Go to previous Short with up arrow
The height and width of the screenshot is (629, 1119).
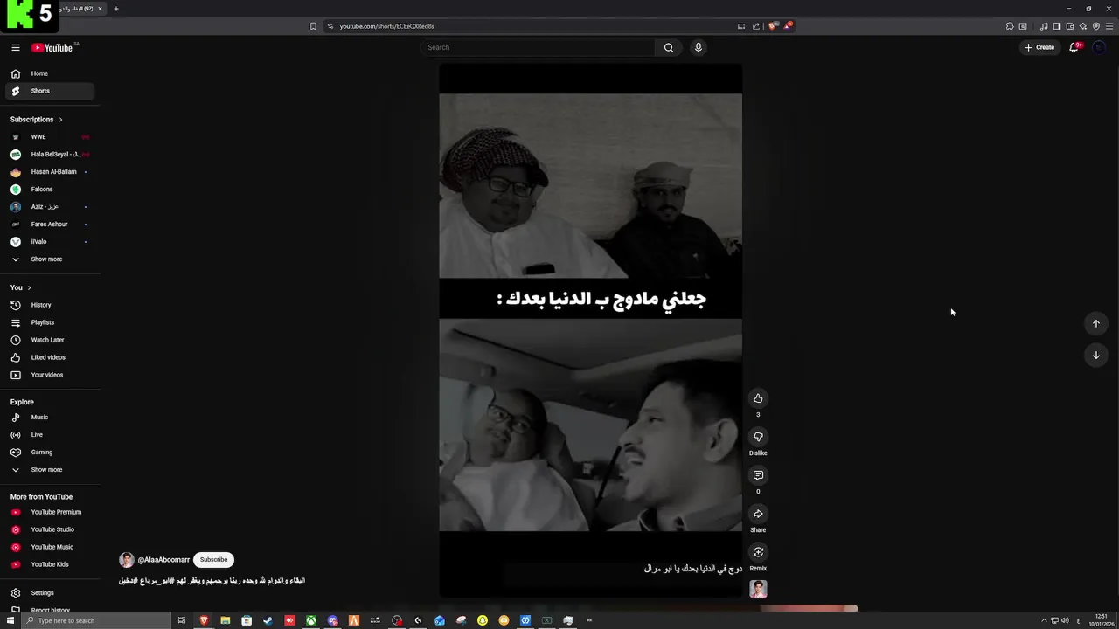point(1095,323)
